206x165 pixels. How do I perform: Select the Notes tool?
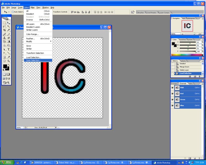[4, 57]
